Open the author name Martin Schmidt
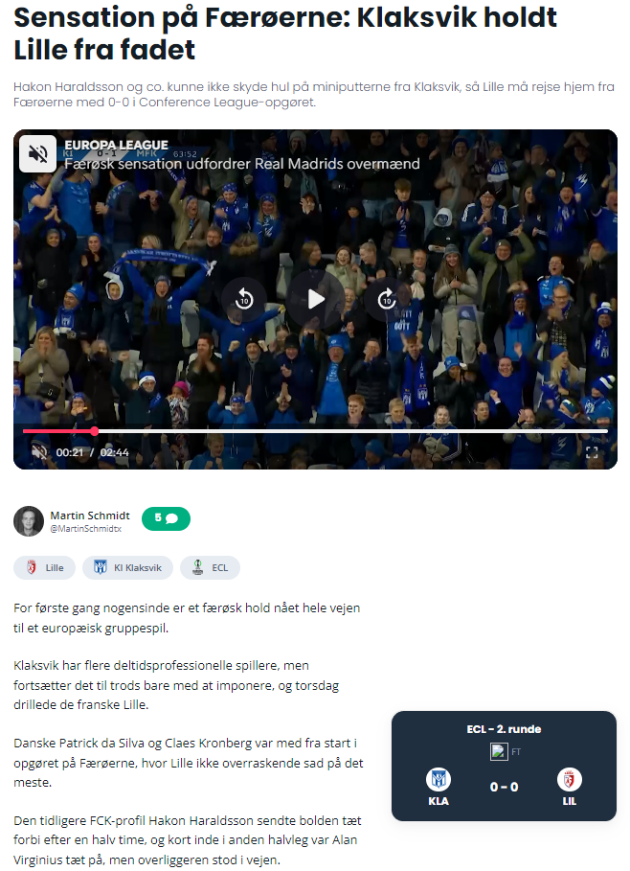The height and width of the screenshot is (871, 630). pyautogui.click(x=90, y=516)
